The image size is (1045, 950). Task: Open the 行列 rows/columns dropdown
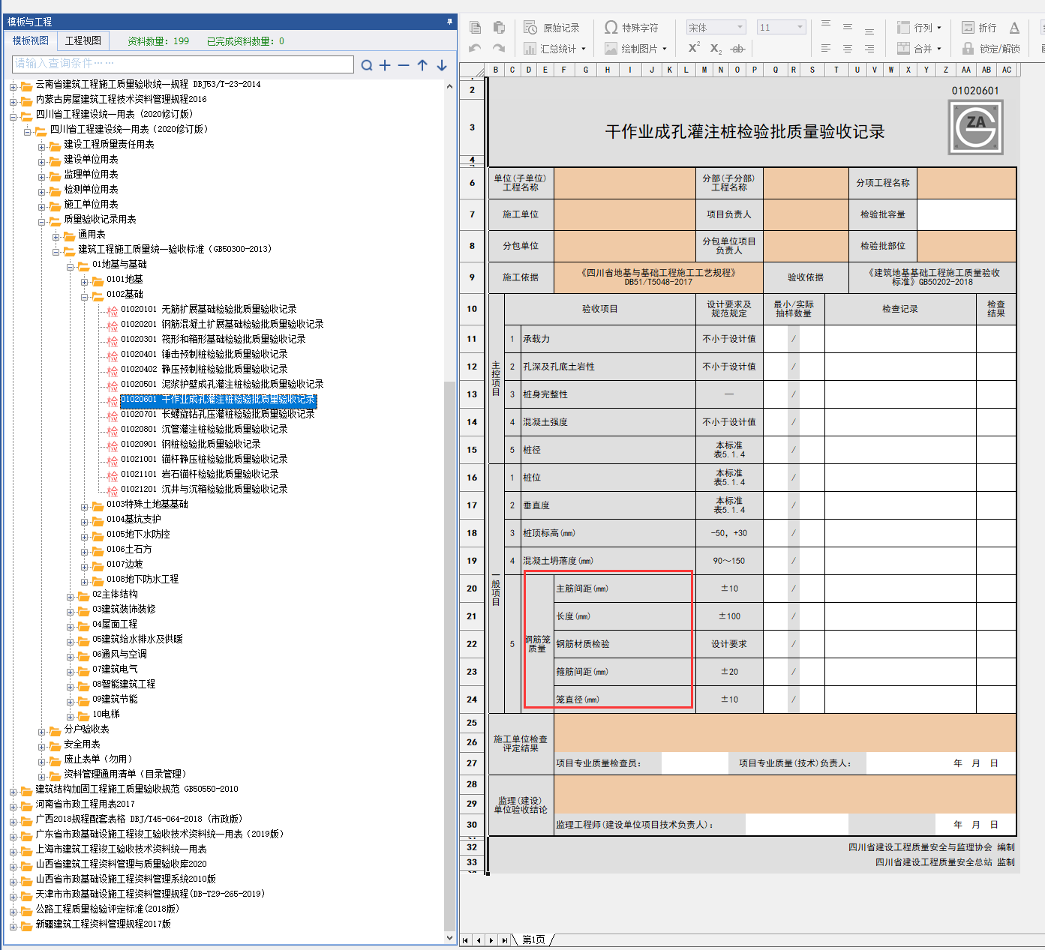[919, 28]
